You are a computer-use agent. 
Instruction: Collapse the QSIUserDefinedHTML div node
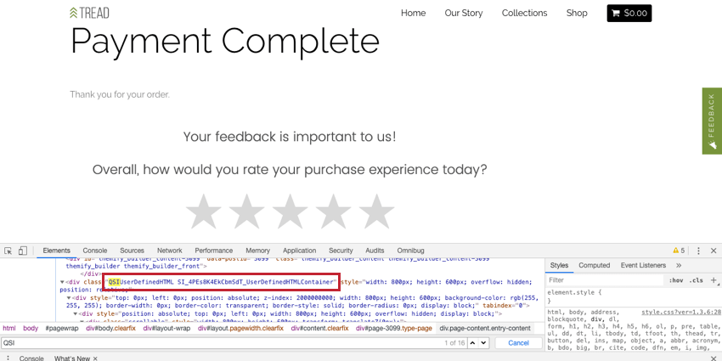(x=62, y=282)
